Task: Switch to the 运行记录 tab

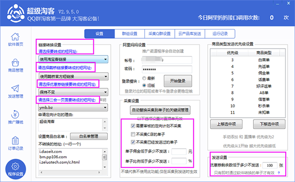Action: (x=220, y=34)
